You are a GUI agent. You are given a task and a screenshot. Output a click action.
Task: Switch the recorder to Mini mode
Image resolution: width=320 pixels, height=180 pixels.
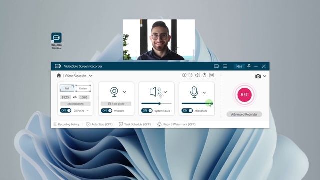click(239, 66)
